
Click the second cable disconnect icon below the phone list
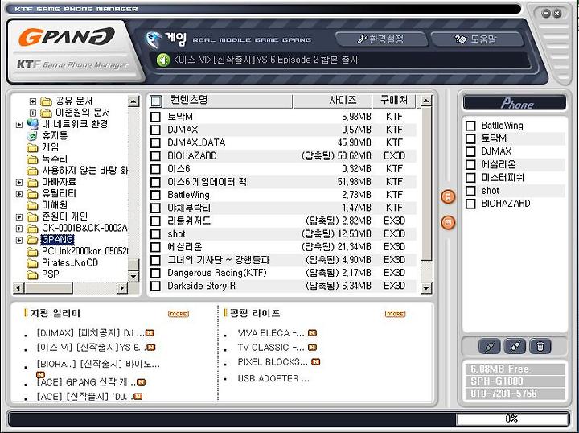click(515, 347)
